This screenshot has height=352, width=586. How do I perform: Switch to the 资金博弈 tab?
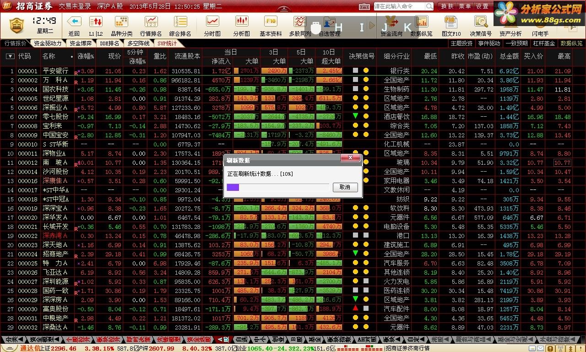[81, 43]
